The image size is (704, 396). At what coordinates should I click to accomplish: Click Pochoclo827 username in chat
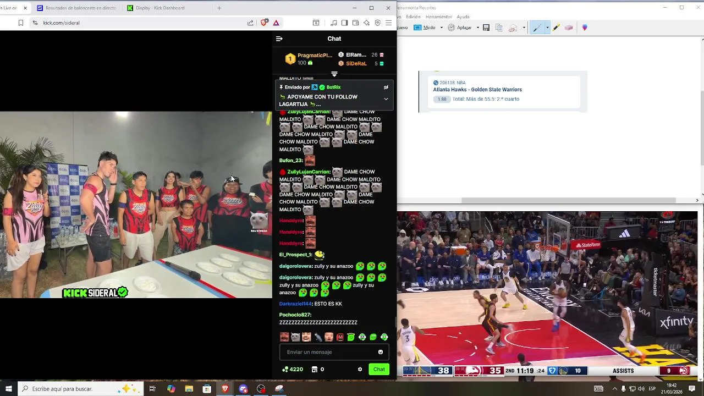click(x=295, y=315)
